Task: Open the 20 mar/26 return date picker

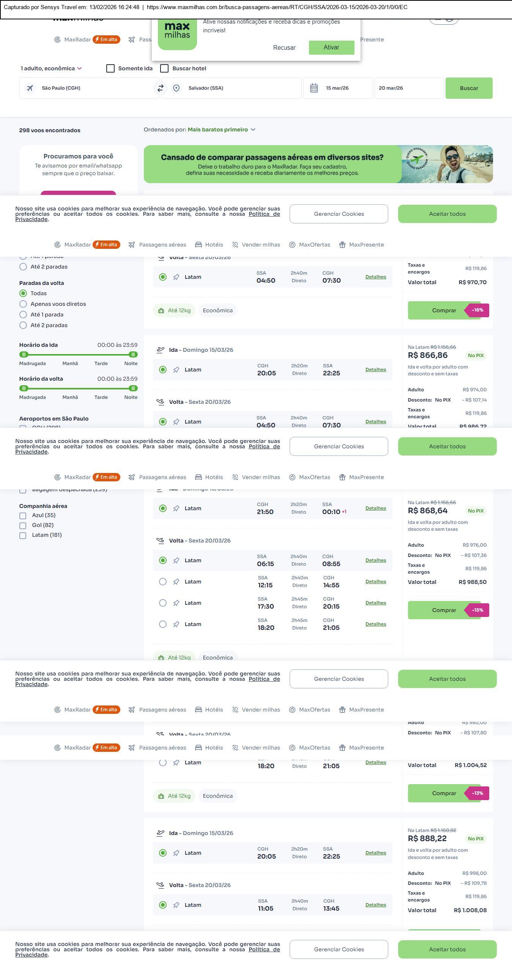Action: 409,88
